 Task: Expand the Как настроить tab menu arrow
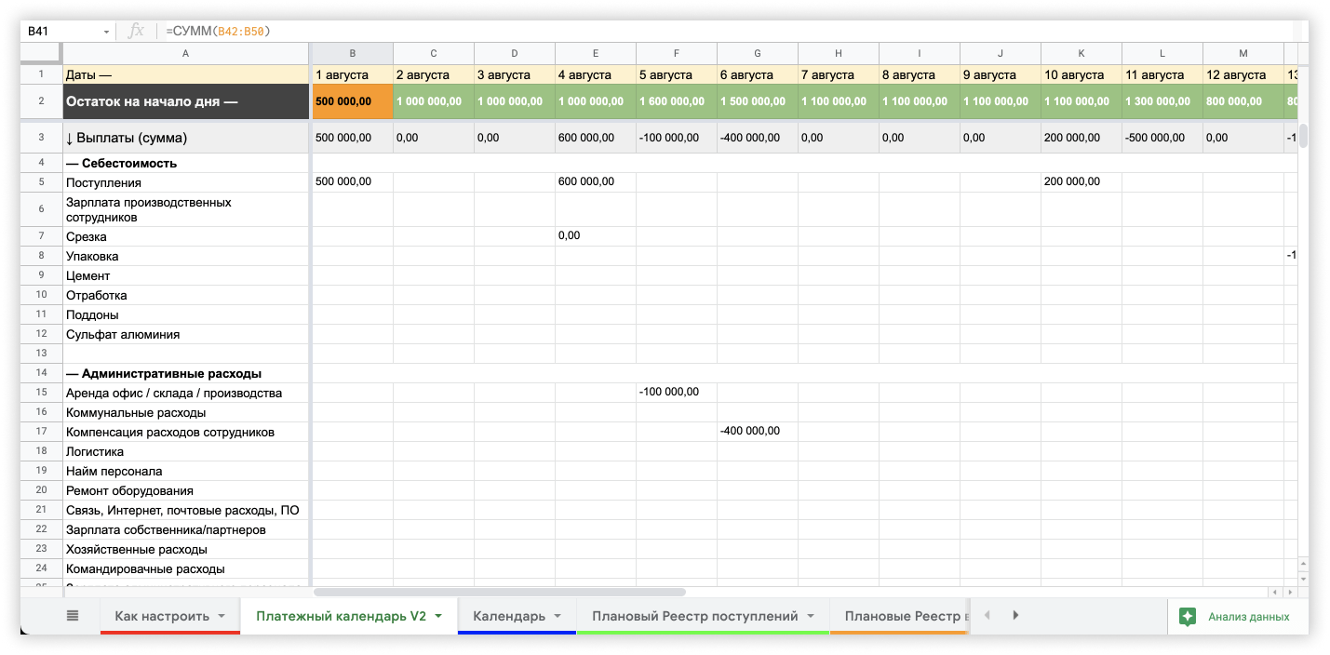coord(222,616)
